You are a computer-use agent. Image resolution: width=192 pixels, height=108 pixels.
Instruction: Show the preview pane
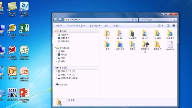coord(168,25)
